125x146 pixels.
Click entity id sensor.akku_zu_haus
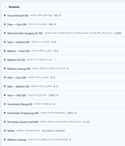[42, 51]
